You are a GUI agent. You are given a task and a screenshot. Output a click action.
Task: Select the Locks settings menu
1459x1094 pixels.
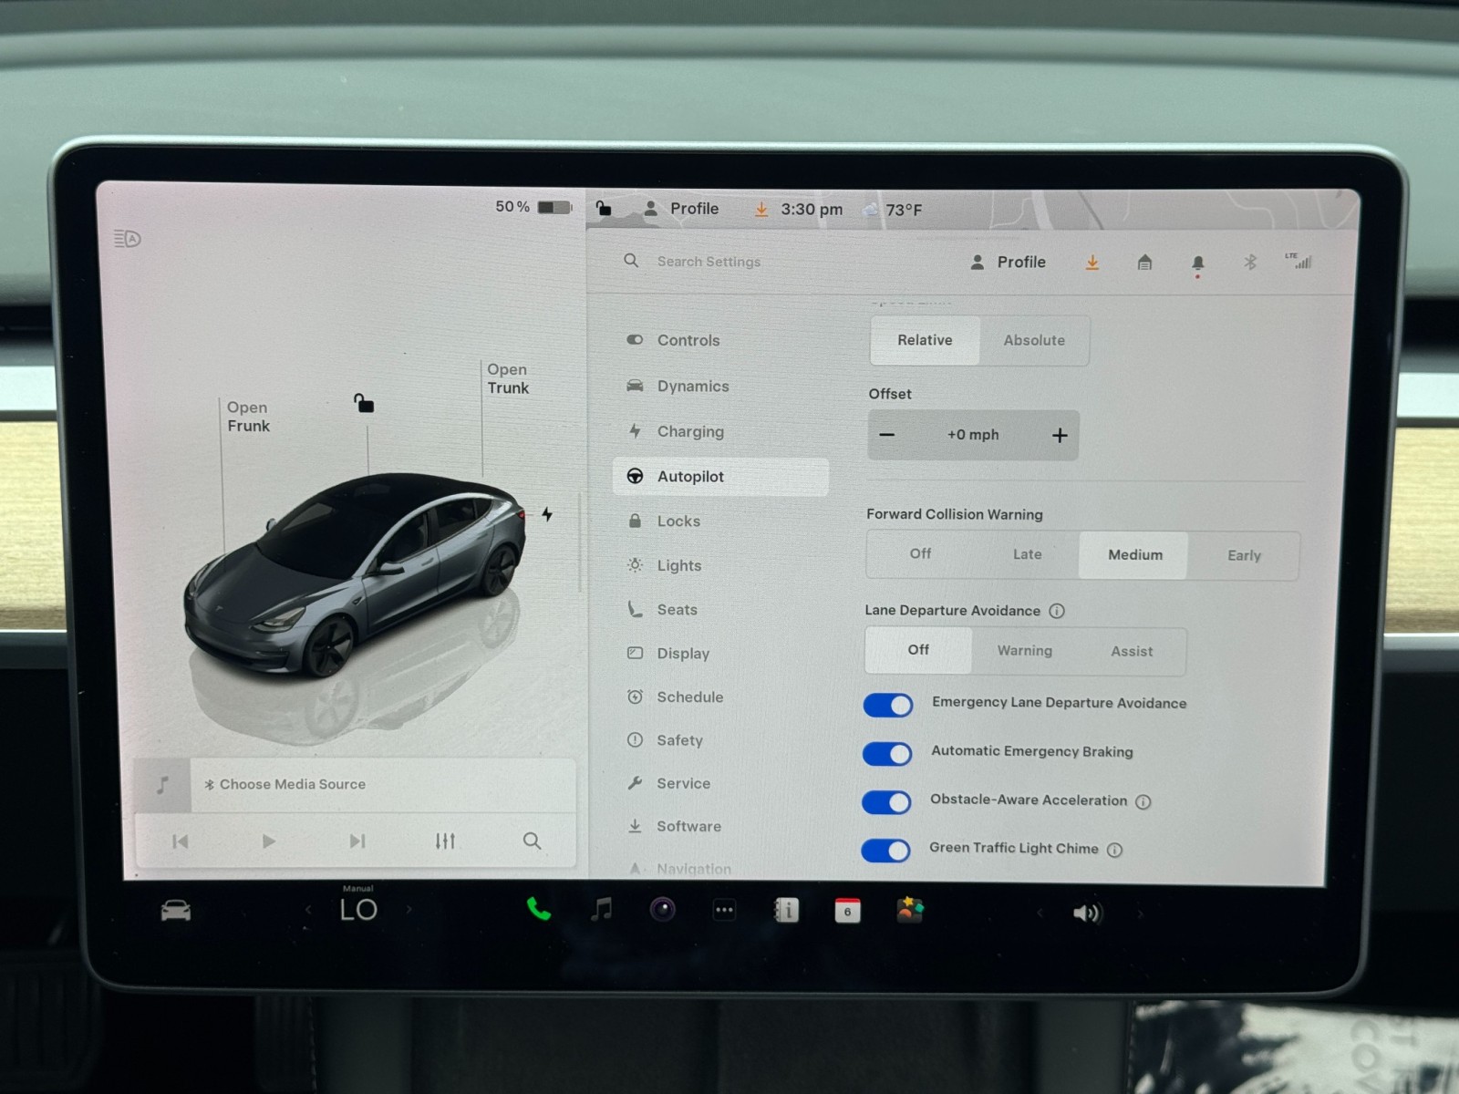678,521
